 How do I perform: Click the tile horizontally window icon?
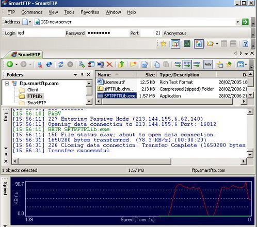click(233, 44)
